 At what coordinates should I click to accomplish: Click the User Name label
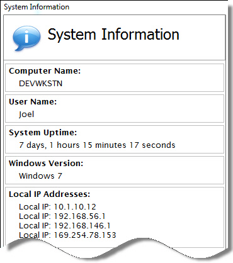(33, 102)
